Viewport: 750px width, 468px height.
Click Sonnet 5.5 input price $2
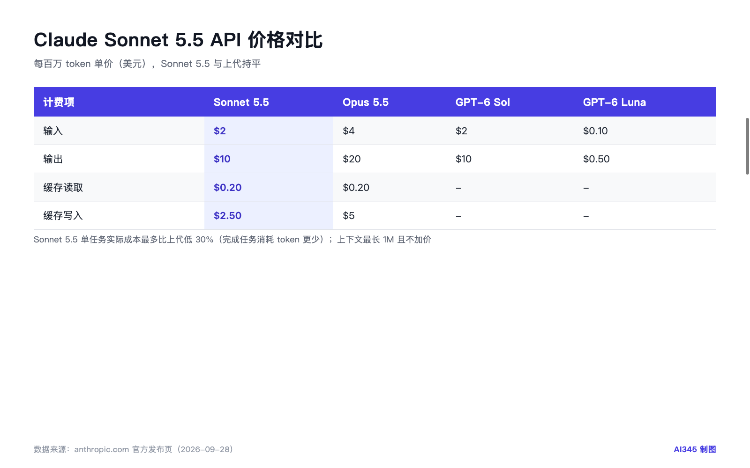(x=219, y=131)
